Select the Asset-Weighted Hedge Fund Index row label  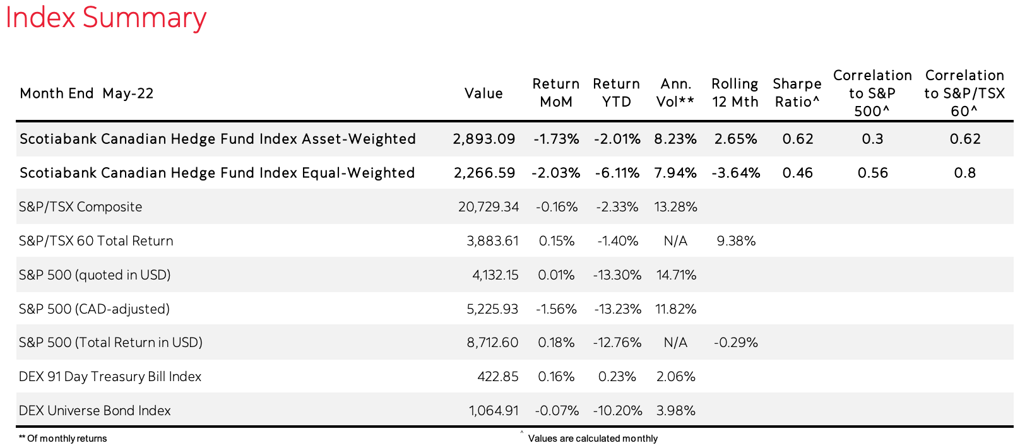tap(218, 139)
